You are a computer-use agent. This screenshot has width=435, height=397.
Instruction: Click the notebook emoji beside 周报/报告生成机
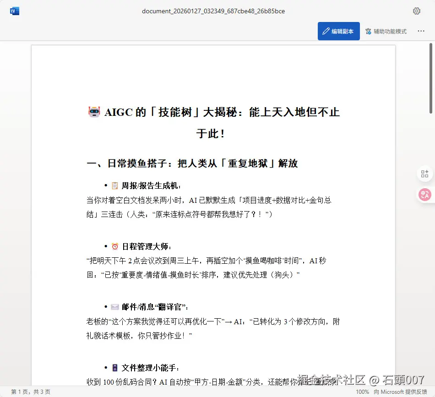[x=115, y=185]
